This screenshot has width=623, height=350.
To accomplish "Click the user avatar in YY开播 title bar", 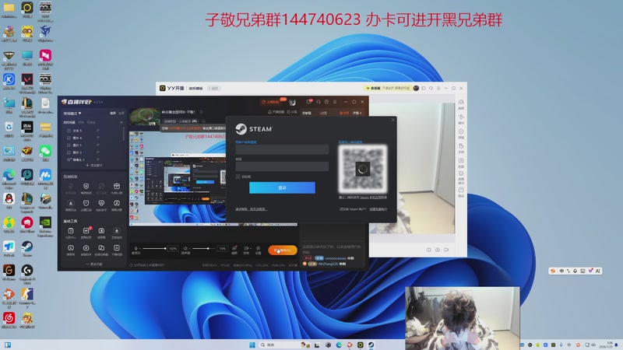I will coord(416,88).
